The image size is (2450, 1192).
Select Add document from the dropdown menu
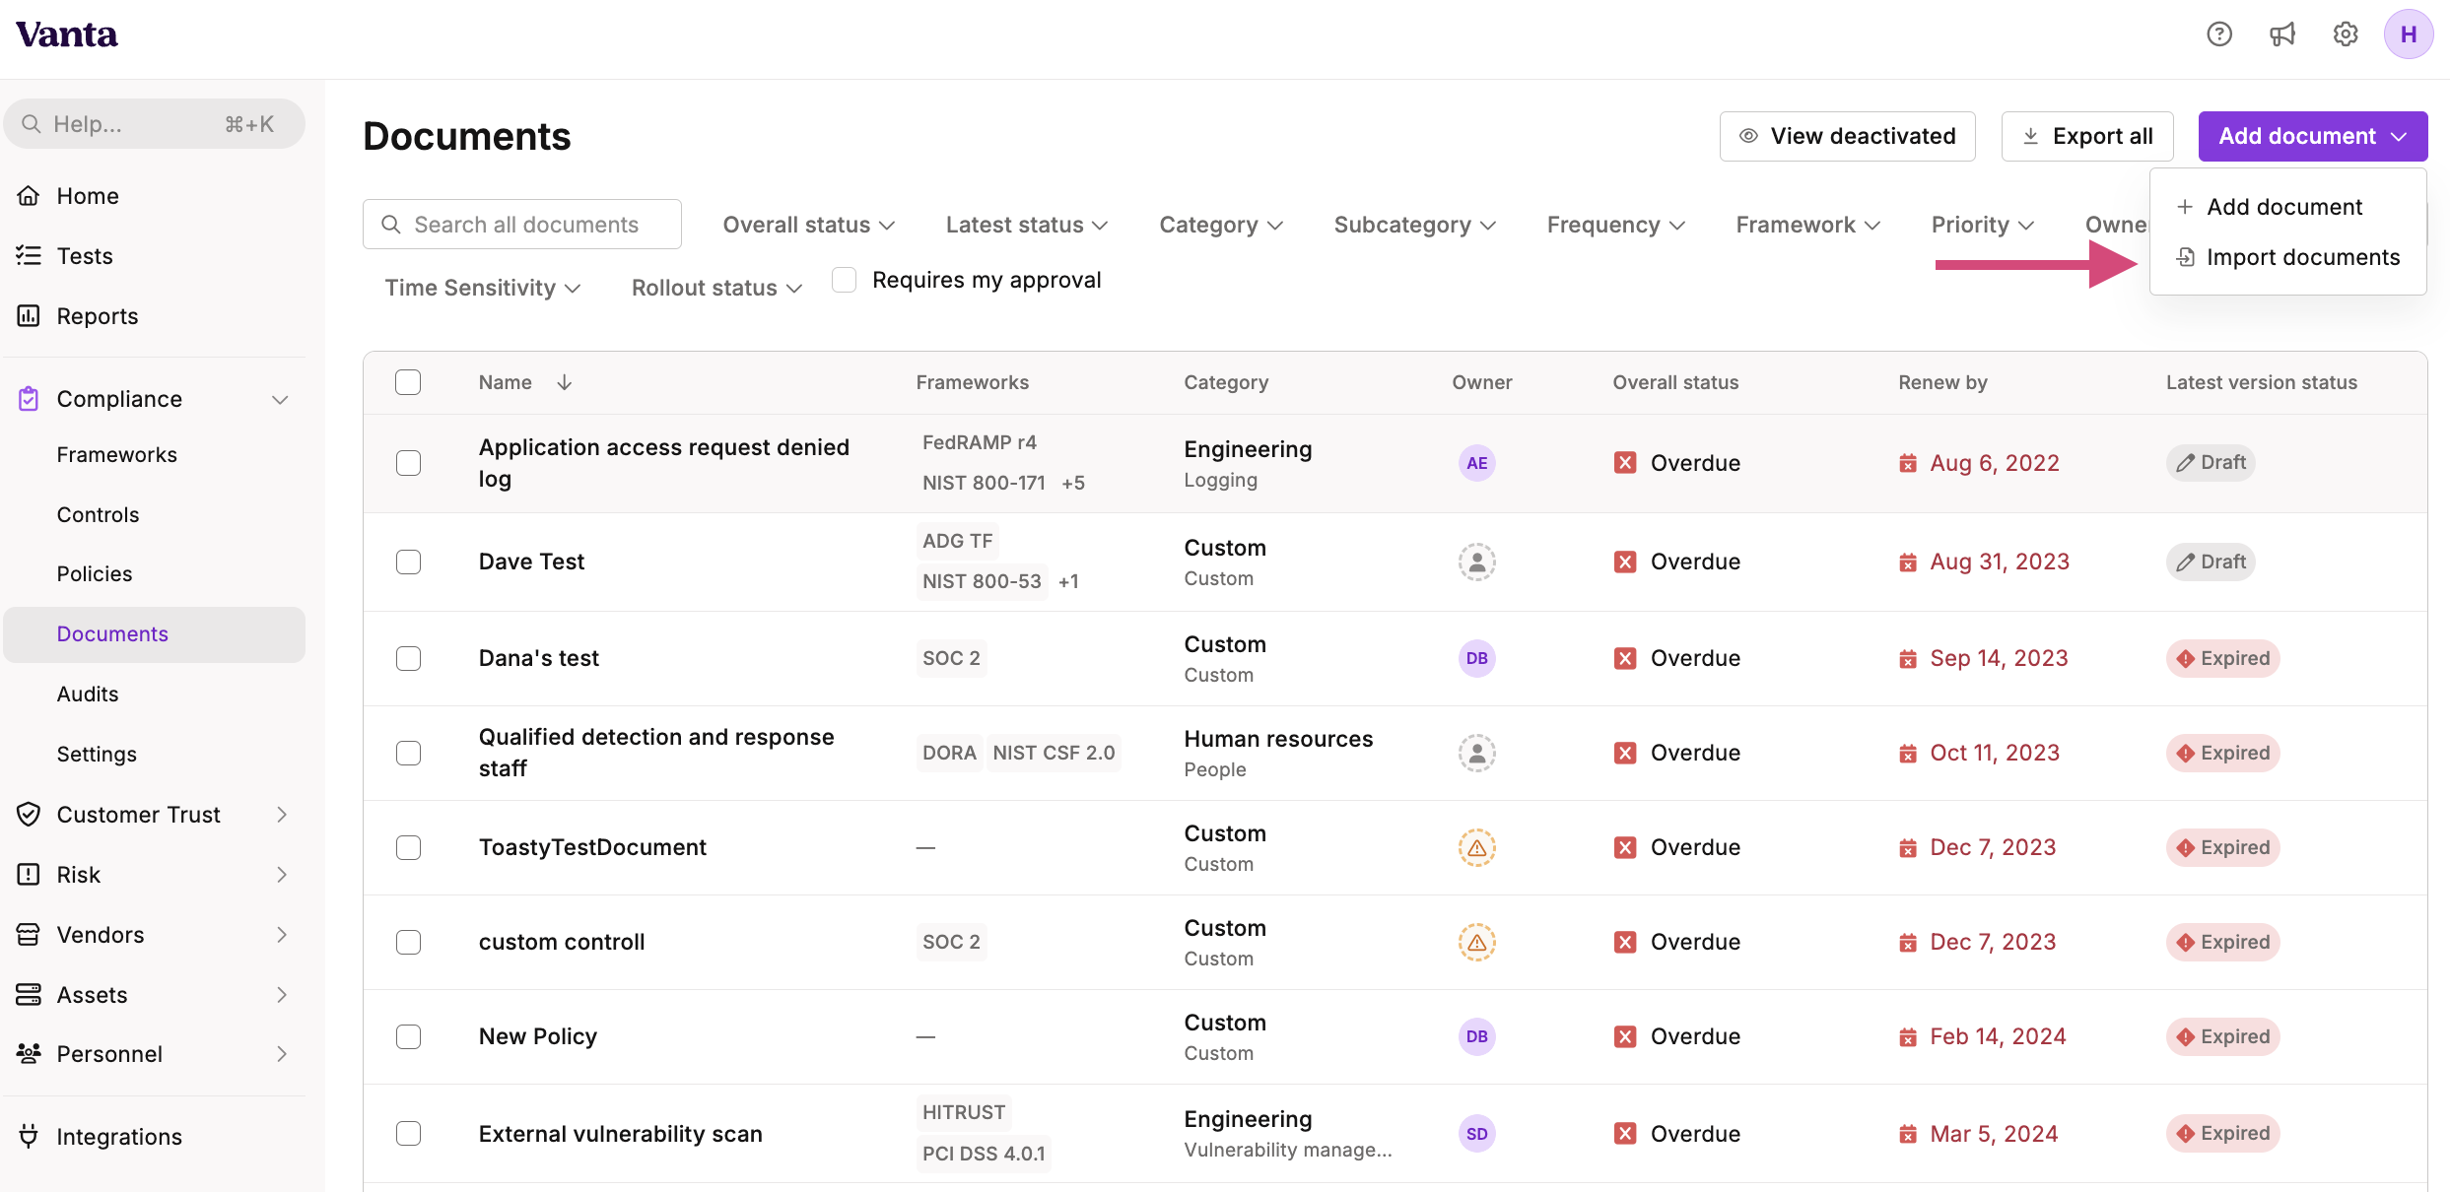2287,207
